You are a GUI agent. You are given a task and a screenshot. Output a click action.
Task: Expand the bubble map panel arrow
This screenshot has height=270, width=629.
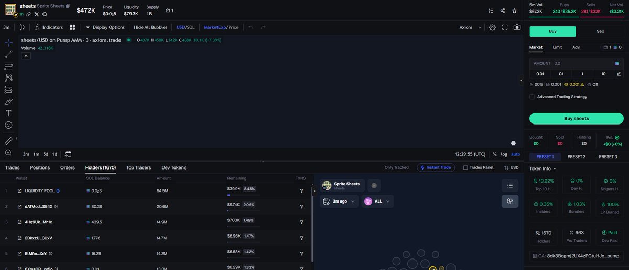314,191
